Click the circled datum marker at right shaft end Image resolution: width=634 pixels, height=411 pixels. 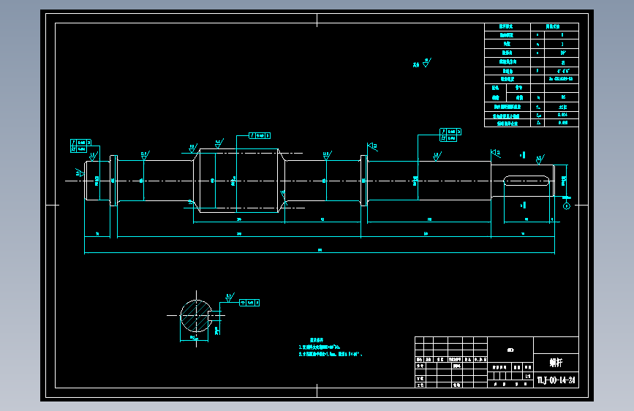click(567, 206)
